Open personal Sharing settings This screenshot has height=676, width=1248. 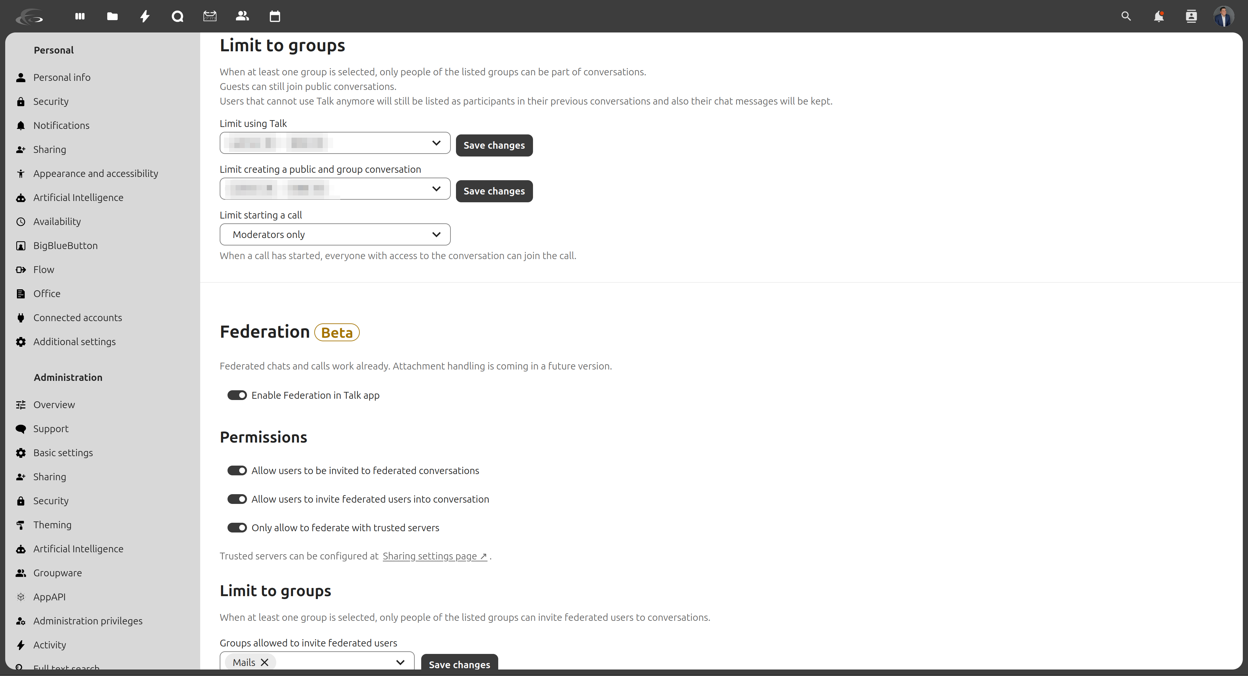point(49,150)
